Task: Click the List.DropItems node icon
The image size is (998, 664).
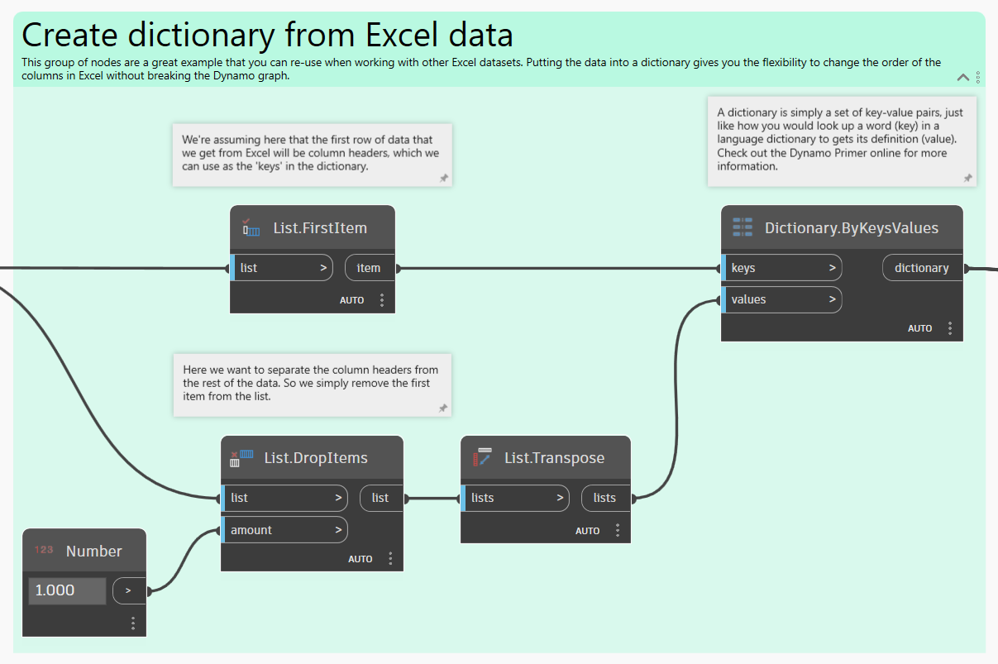Action: tap(241, 458)
